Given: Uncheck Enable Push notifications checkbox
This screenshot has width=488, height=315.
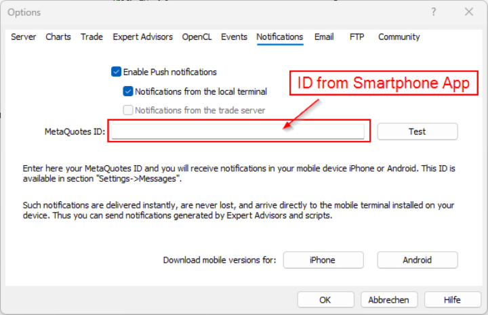Looking at the screenshot, I should 116,72.
